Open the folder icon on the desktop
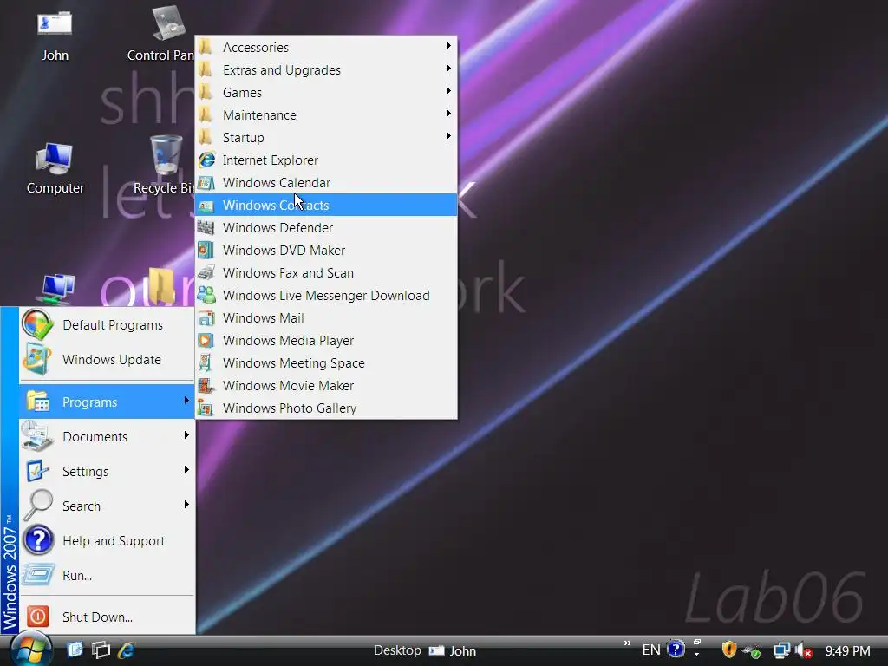The width and height of the screenshot is (888, 666). pos(162,286)
